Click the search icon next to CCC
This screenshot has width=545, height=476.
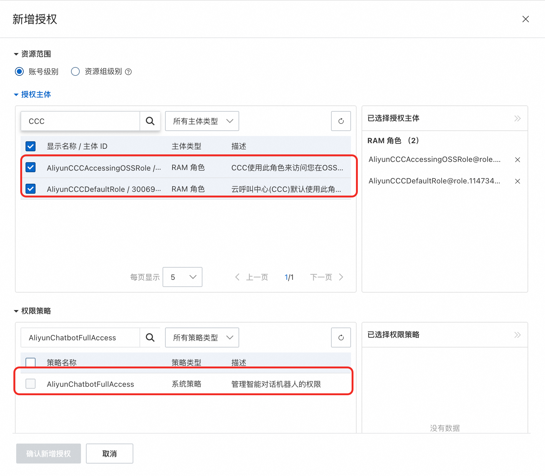[x=150, y=121]
